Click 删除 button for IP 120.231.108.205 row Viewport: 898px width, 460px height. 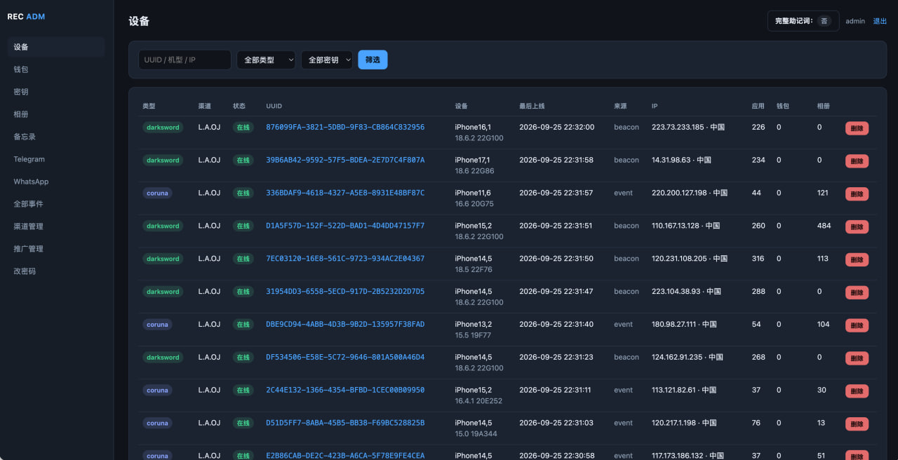(x=857, y=260)
